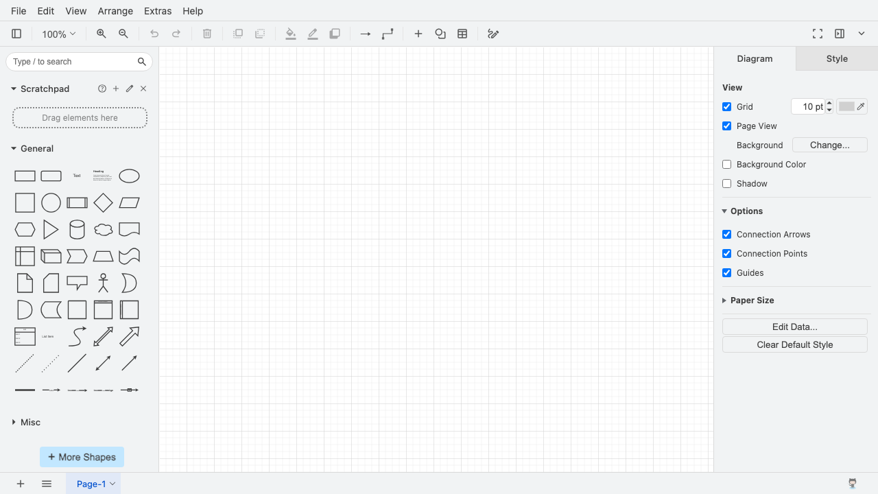
Task: Select the Actor stick figure shape
Action: (103, 283)
